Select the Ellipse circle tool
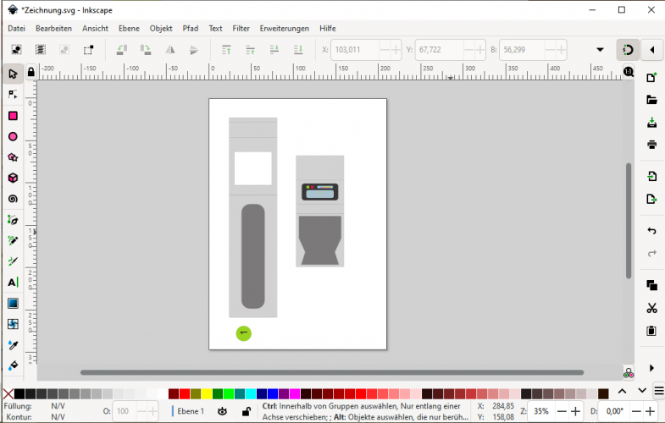 point(13,136)
